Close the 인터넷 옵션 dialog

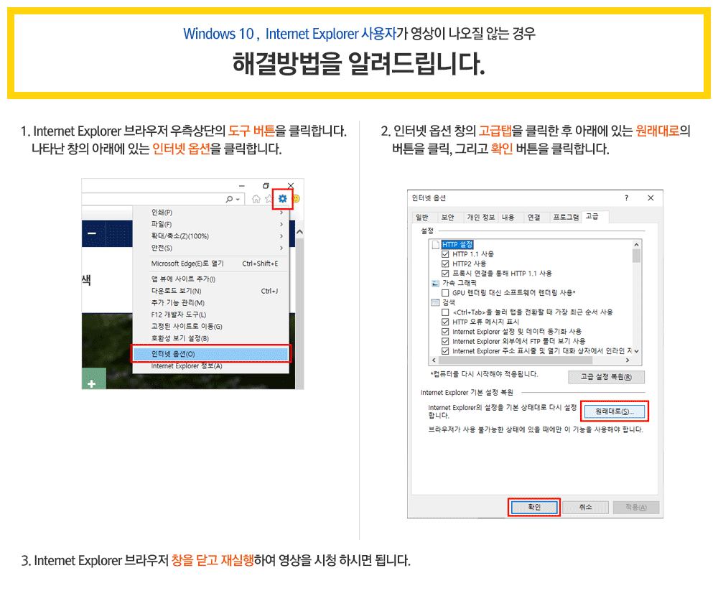651,198
